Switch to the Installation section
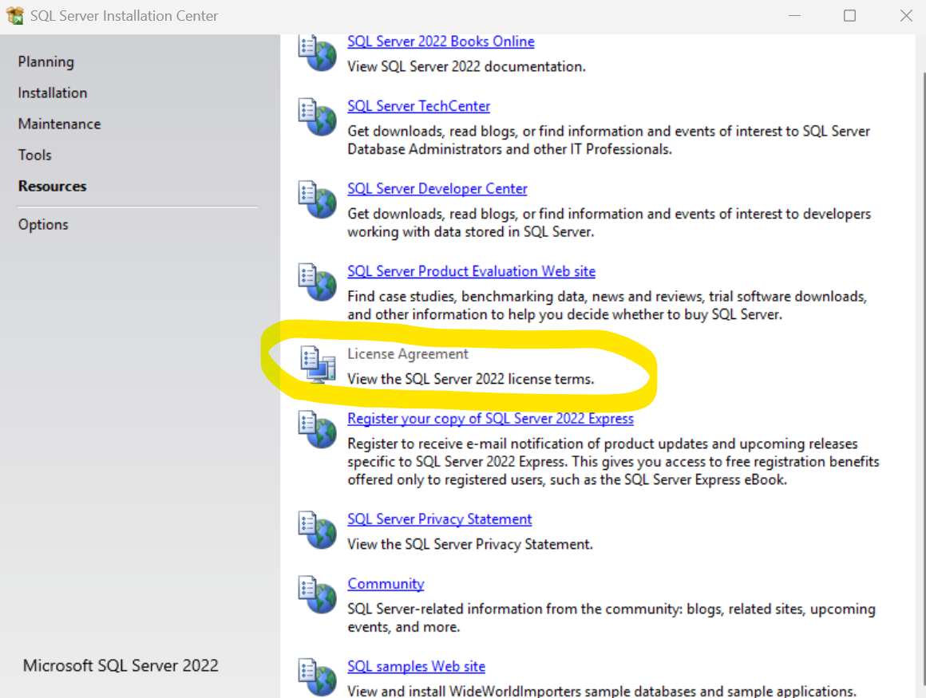This screenshot has height=698, width=926. [53, 93]
